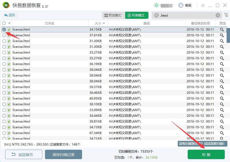
Task: Check the 34.73KB license.html checkbox
Action: (x=4, y=127)
